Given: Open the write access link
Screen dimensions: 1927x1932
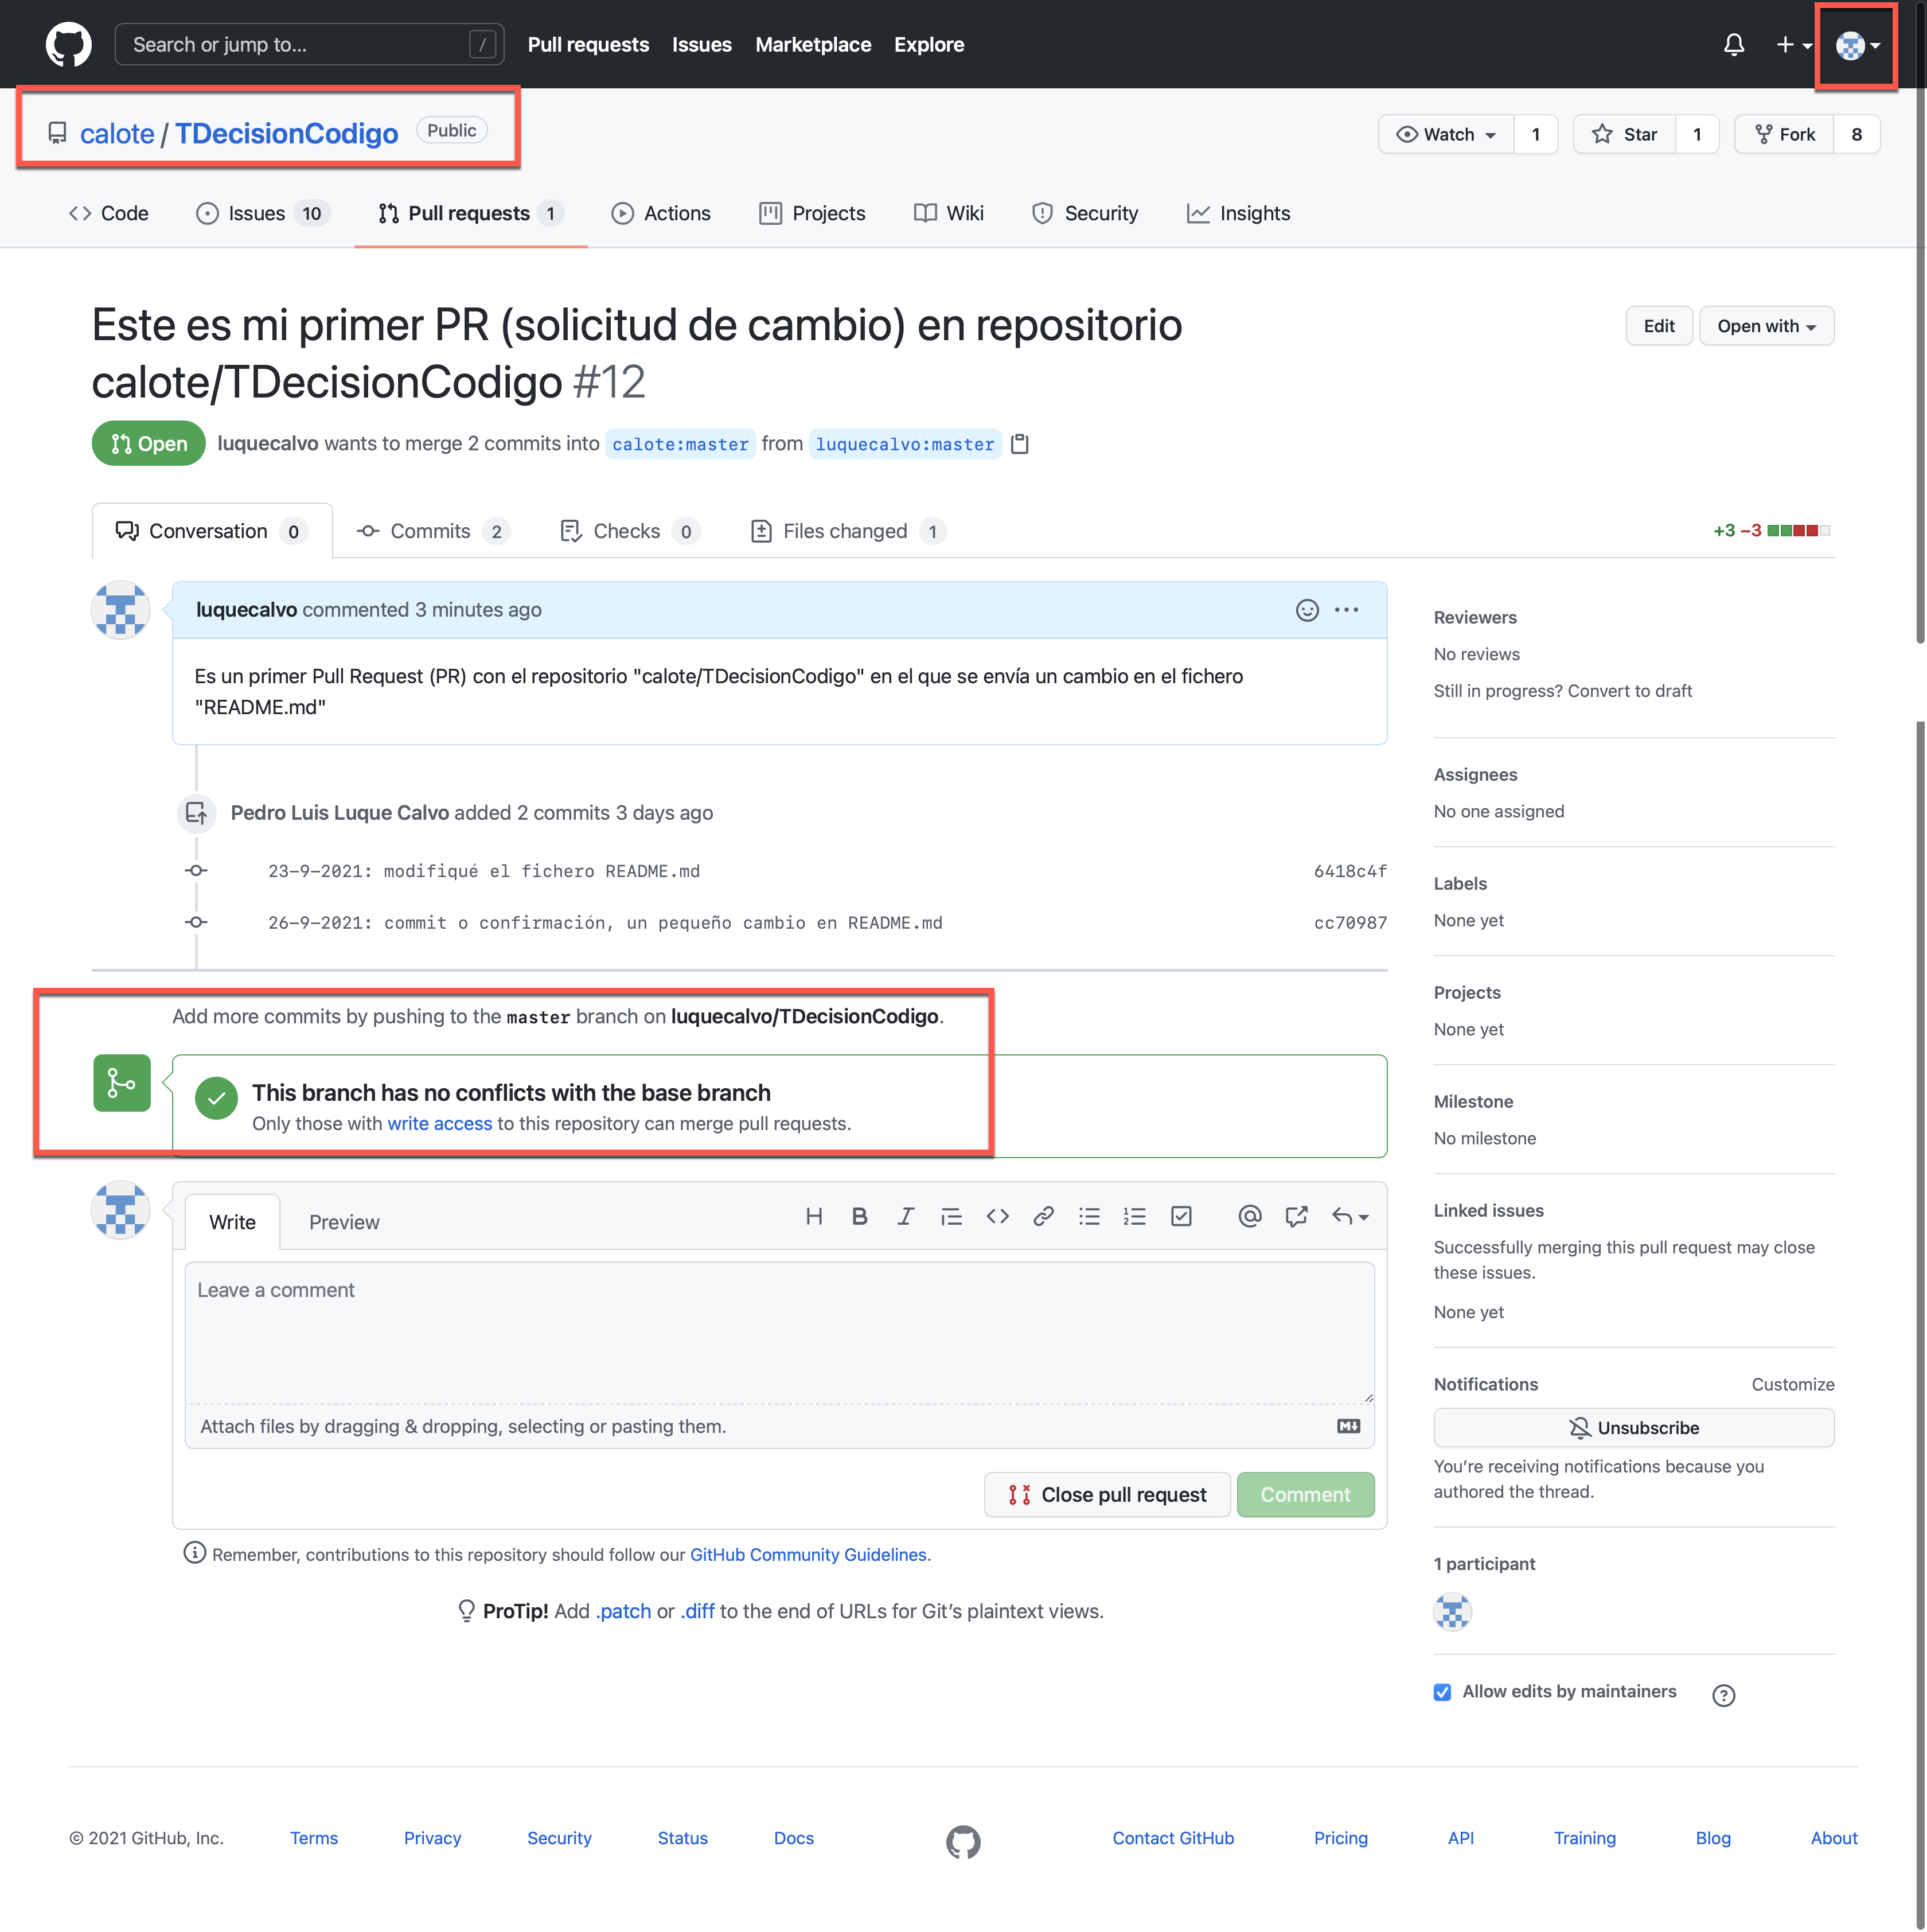Looking at the screenshot, I should [x=439, y=1123].
